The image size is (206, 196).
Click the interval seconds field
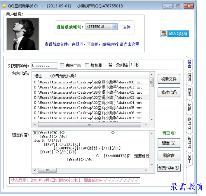coord(132,64)
